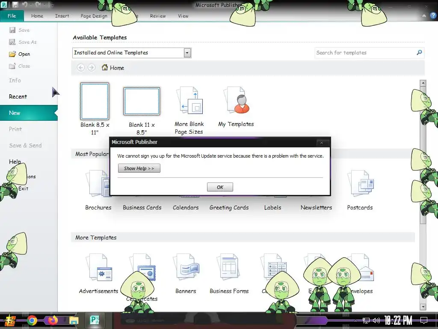Click OK in the Microsoft Publisher dialog
Viewport: 438px width, 329px height.
[220, 187]
